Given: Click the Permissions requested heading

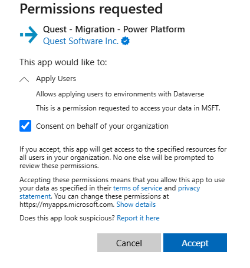Looking at the screenshot, I should (91, 9).
